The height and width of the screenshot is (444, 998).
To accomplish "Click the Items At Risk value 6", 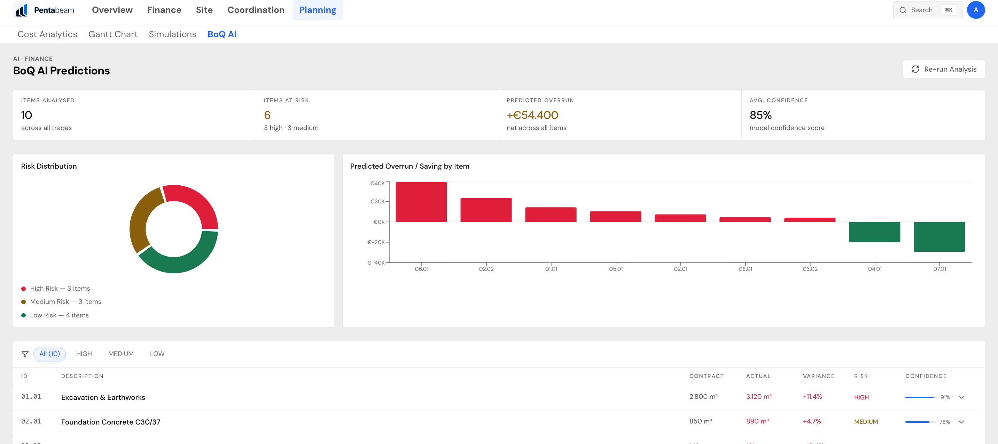I will (x=267, y=115).
